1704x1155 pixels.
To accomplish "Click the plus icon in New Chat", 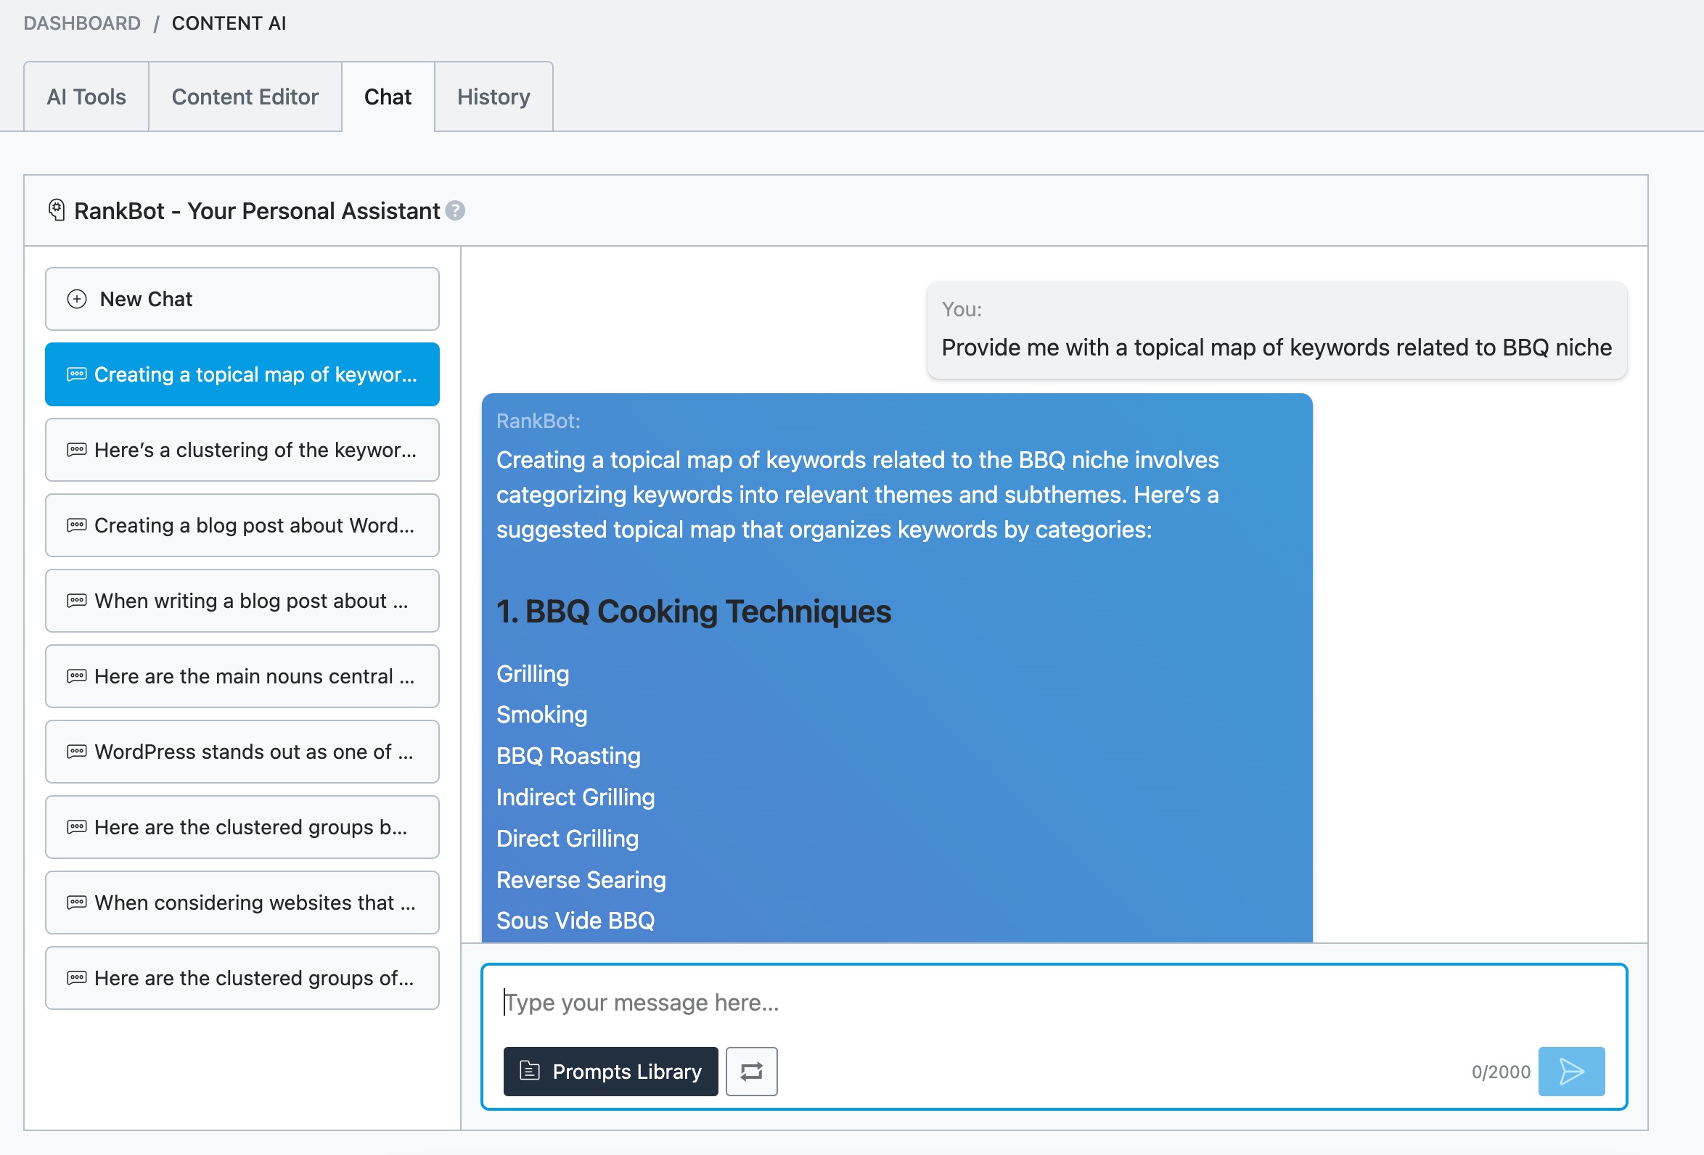I will (77, 299).
